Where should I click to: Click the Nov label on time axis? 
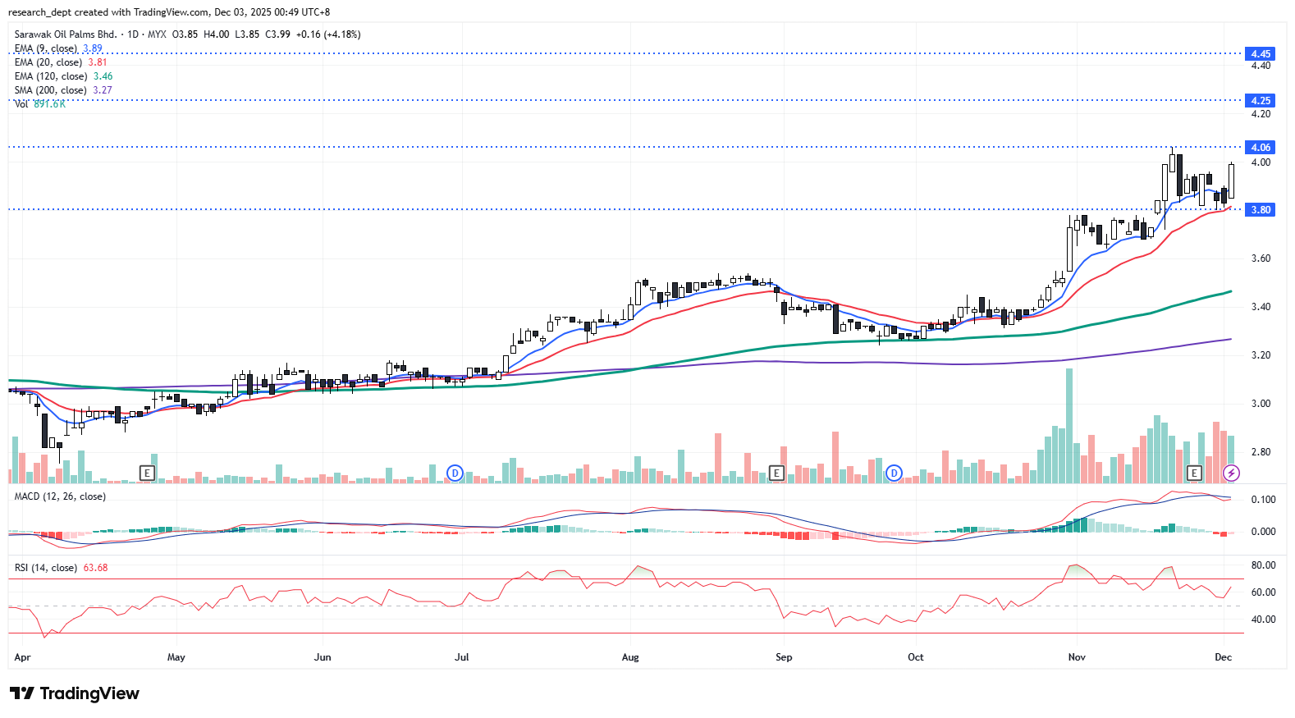(x=1077, y=657)
